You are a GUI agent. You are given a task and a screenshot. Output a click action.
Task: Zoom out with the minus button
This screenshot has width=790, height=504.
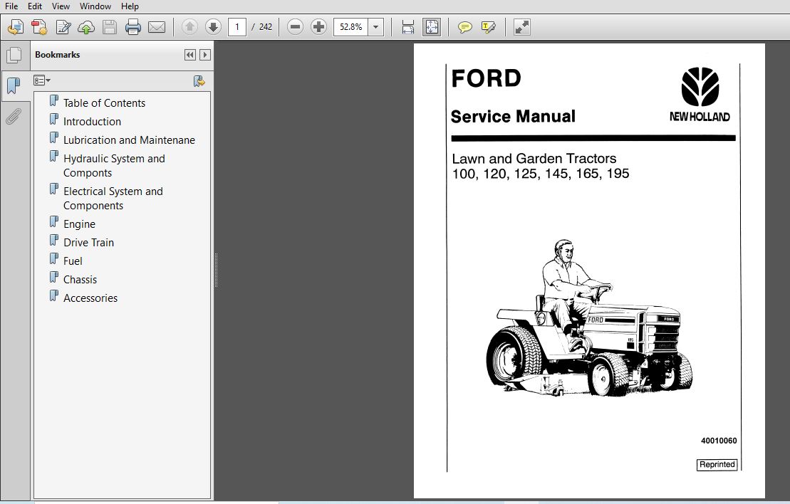point(295,27)
